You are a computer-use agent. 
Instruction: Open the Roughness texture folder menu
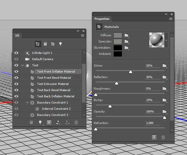(165, 89)
